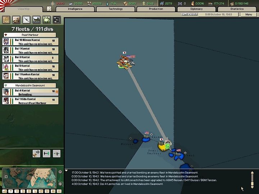Click the transport capacity icon
The width and height of the screenshot is (259, 194).
[x=210, y=4]
